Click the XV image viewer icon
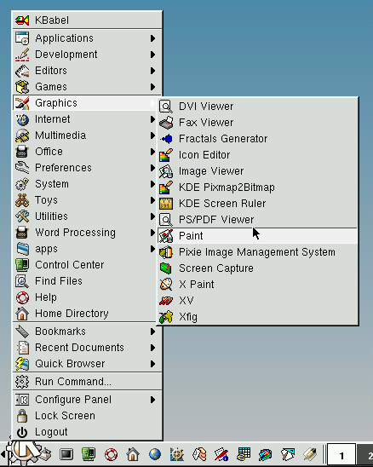 coord(166,301)
